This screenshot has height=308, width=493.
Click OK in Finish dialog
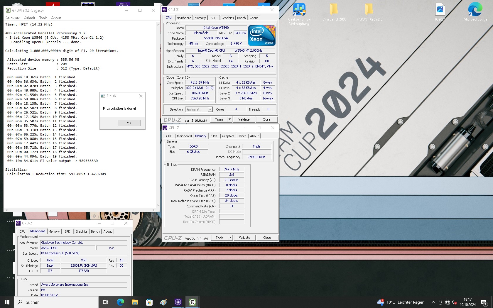pyautogui.click(x=129, y=123)
